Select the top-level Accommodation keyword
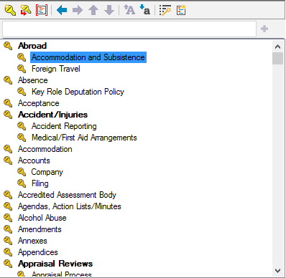 45,149
